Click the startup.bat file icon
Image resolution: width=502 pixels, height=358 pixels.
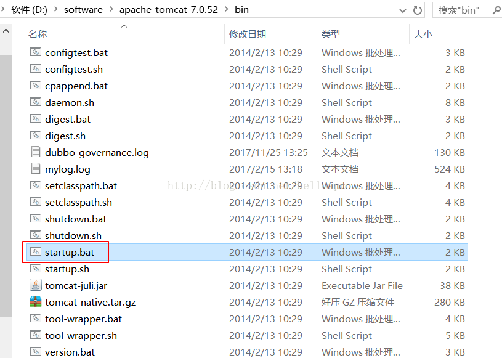pyautogui.click(x=36, y=251)
